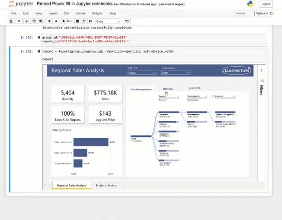Click into the group_id code cell
The image size is (282, 220).
pyautogui.click(x=154, y=39)
